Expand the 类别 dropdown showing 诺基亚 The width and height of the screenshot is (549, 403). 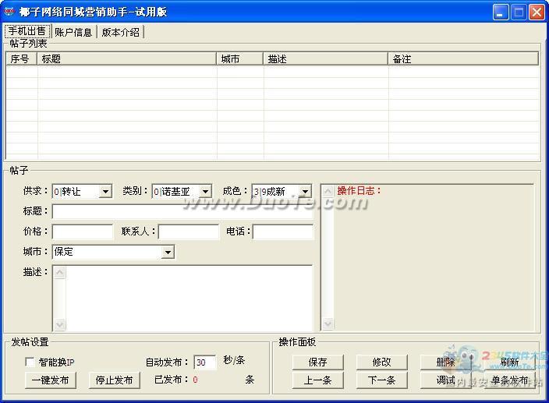(x=205, y=191)
